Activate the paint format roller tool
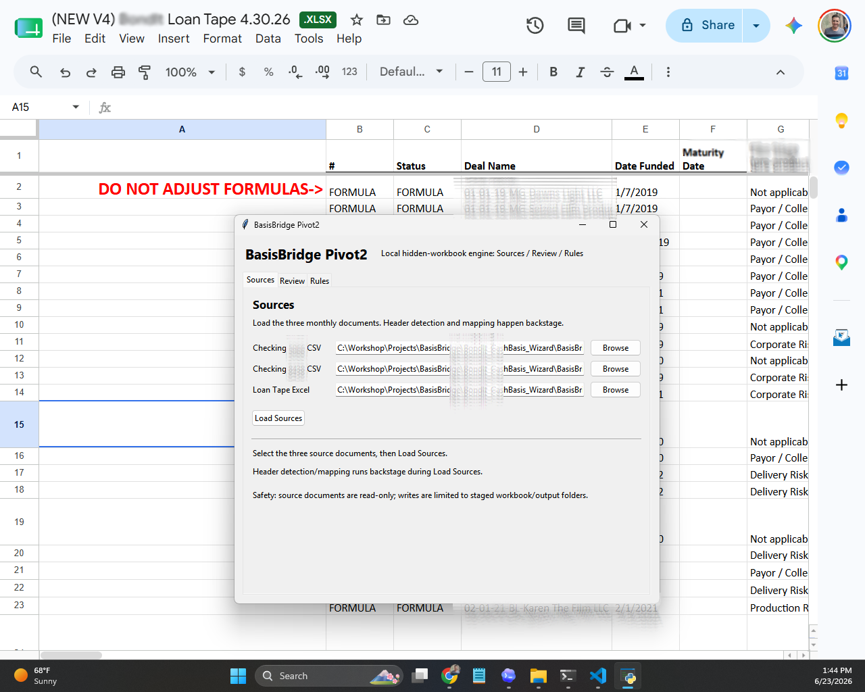Image resolution: width=865 pixels, height=692 pixels. (145, 72)
